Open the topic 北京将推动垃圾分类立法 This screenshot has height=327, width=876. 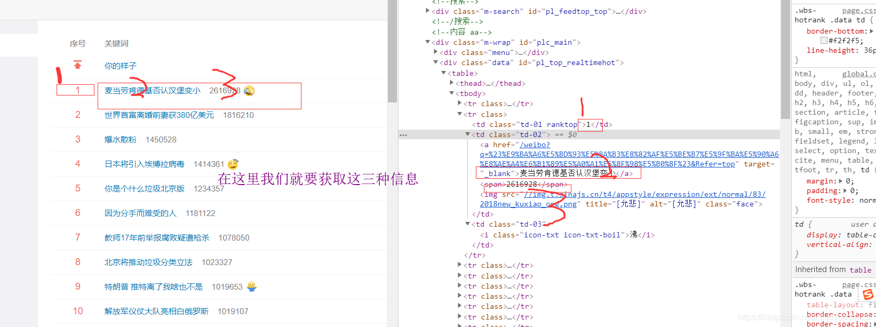[148, 262]
